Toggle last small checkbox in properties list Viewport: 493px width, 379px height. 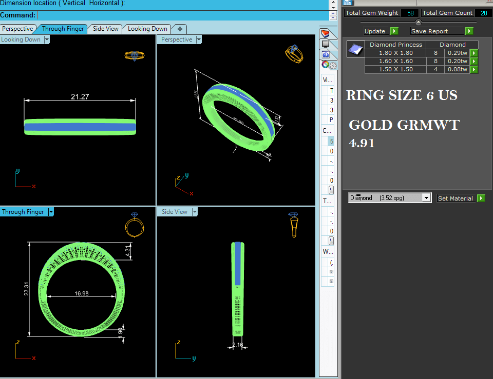(331, 281)
